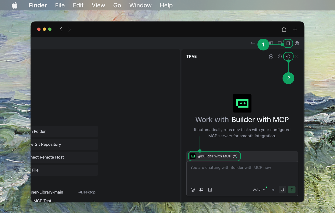Open the account profile icon
Screen dimensions: 335x213
pos(297,43)
